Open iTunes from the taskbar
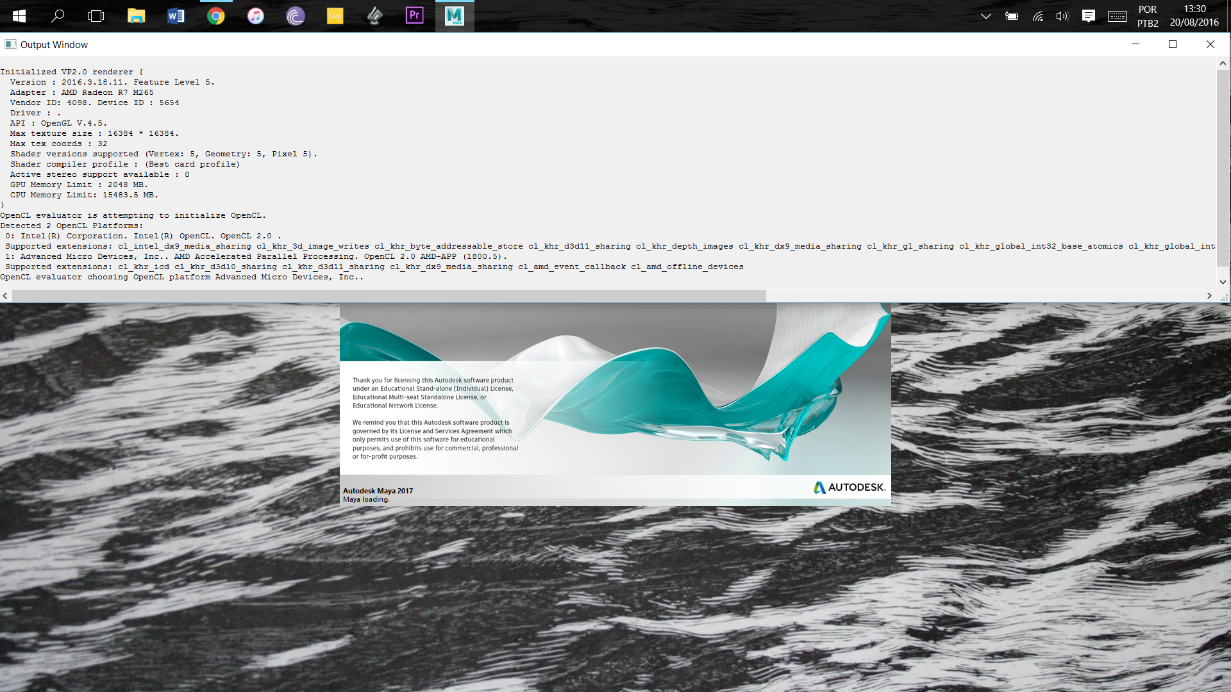The width and height of the screenshot is (1231, 692). coord(255,15)
